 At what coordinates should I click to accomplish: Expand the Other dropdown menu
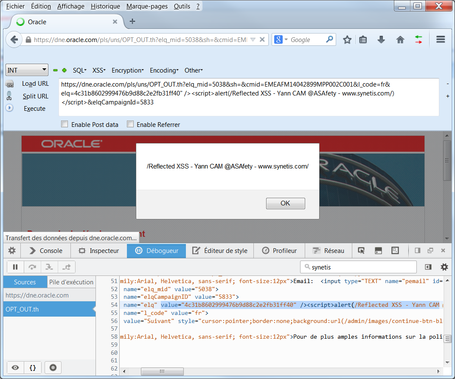194,70
